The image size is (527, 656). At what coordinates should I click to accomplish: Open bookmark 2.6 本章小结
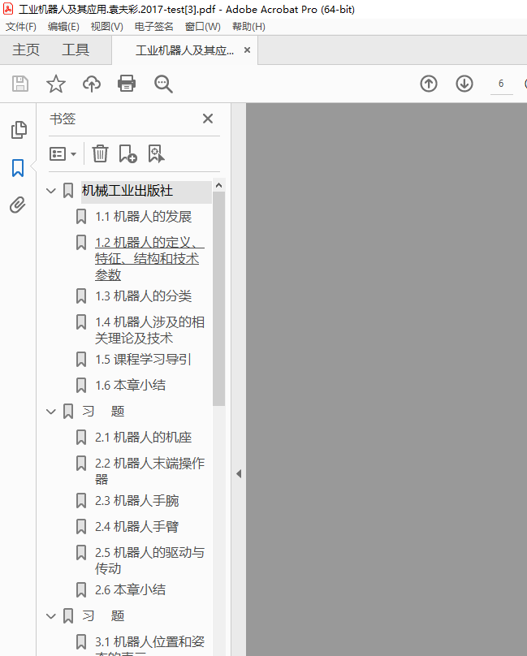pyautogui.click(x=130, y=590)
